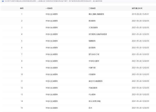Click the authorization time in row 11
Viewport: 156px width, 112px height.
140,81
